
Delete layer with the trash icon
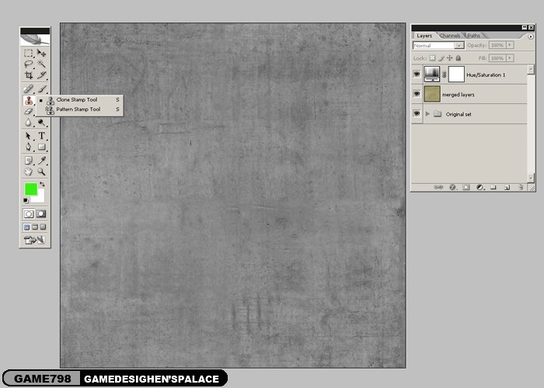point(520,187)
